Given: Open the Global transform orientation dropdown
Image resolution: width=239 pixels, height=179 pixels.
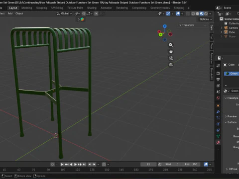Looking at the screenshot, I should tap(64, 13).
